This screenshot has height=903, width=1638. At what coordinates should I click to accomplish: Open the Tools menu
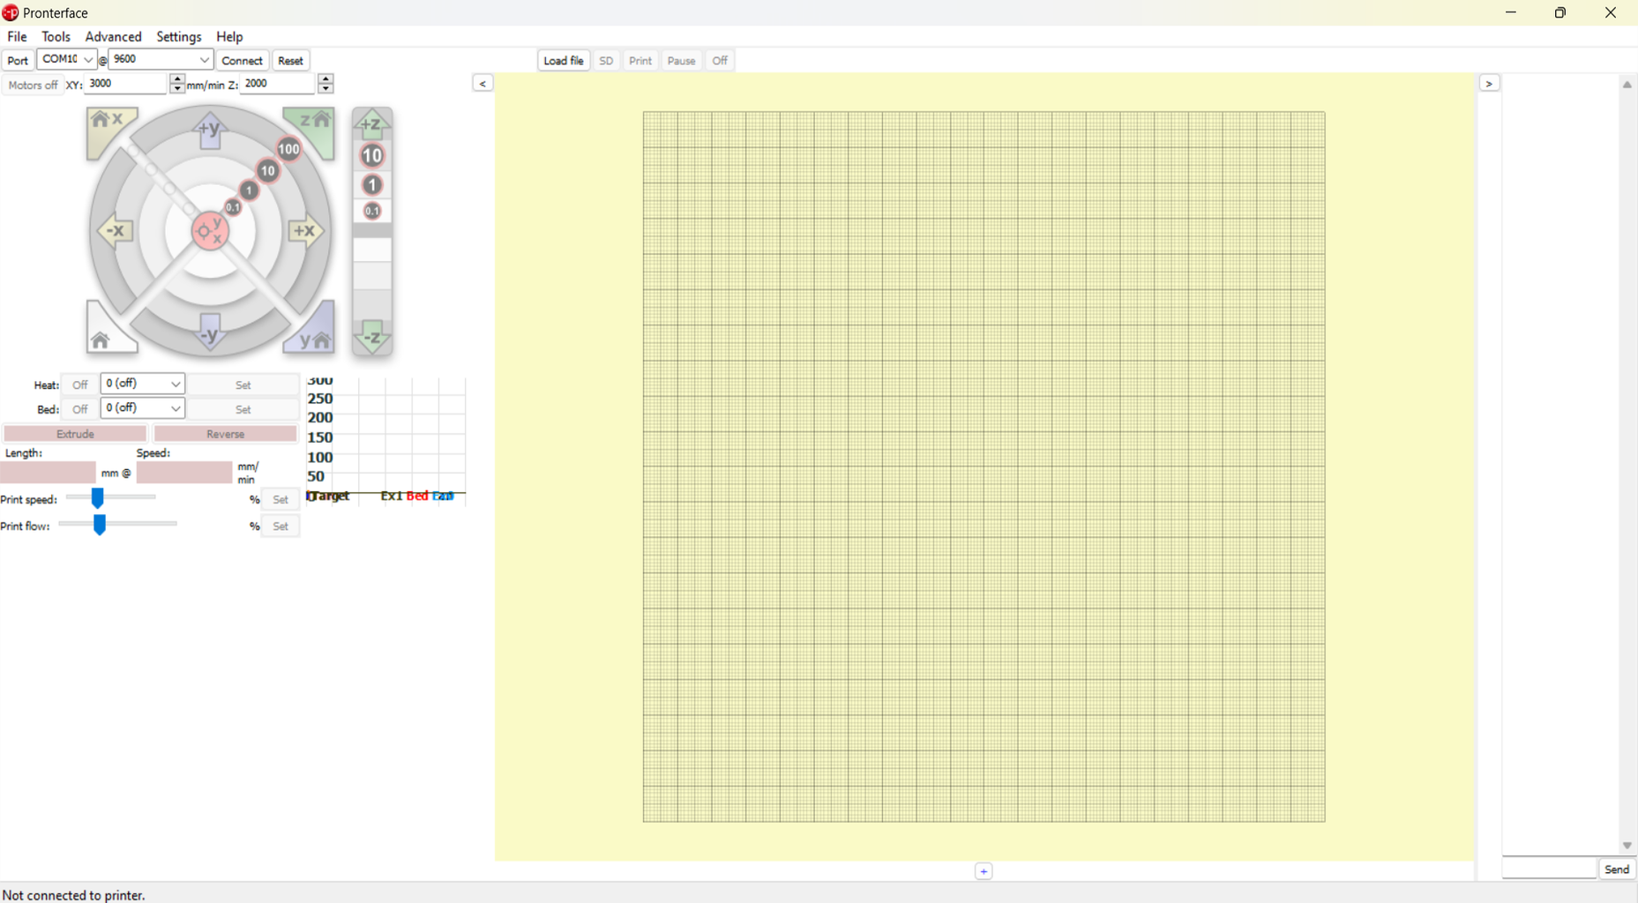coord(56,36)
